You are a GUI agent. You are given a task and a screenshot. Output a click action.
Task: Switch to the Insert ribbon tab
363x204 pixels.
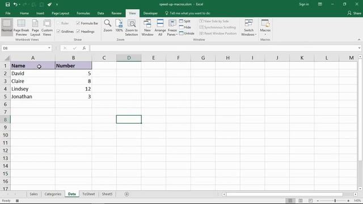coord(40,13)
